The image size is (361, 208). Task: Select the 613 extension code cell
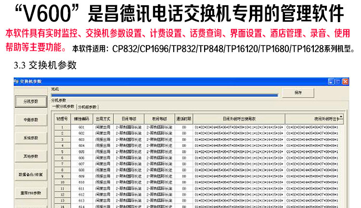(x=81, y=201)
